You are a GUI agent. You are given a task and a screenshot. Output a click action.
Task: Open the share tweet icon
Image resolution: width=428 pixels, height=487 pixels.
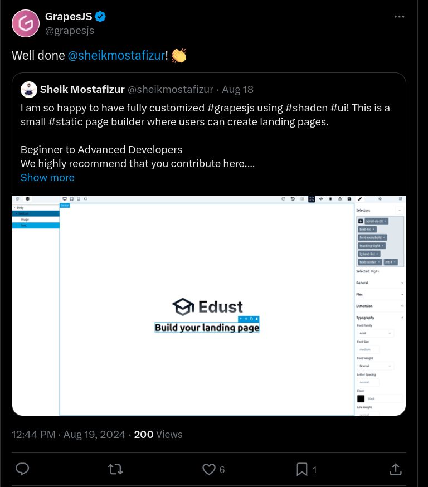tap(395, 469)
